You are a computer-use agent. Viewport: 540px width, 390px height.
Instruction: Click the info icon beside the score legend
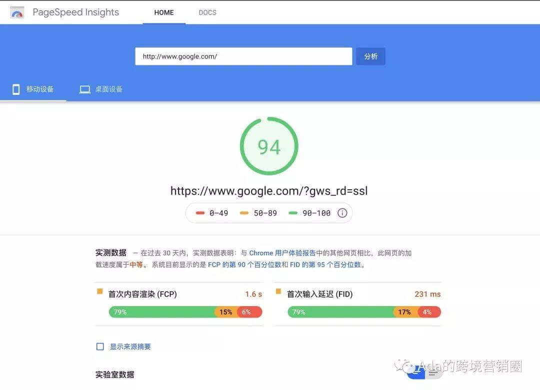[342, 213]
